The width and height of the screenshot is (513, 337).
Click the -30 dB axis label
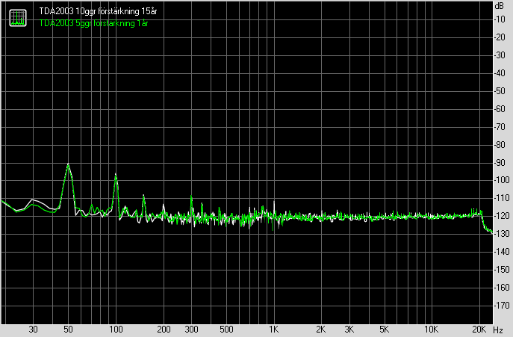click(500, 55)
